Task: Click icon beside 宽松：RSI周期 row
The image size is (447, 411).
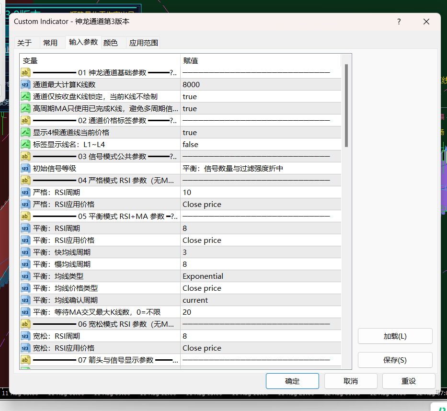Action: [x=25, y=336]
